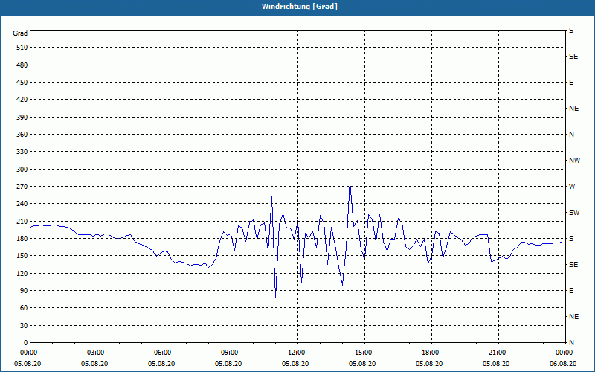Select the 60 tick label
The image size is (595, 372).
coord(24,308)
